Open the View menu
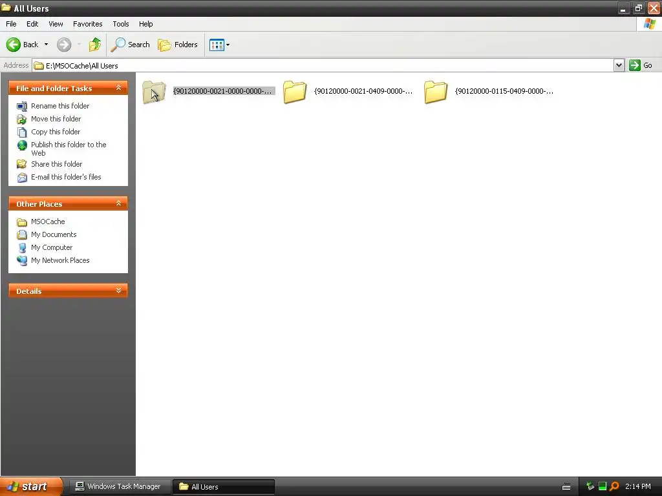The height and width of the screenshot is (496, 662). [x=56, y=24]
